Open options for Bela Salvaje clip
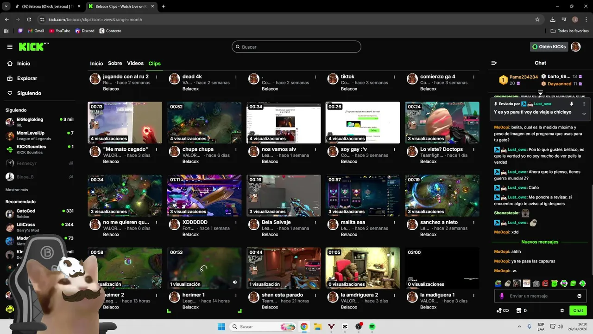Image resolution: width=593 pixels, height=334 pixels. click(x=315, y=222)
